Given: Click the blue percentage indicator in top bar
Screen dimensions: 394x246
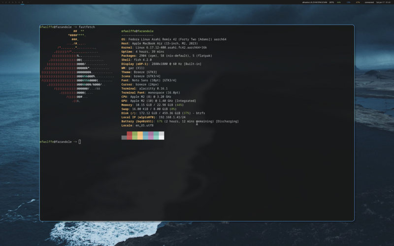Looking at the screenshot, I should 348,2.
